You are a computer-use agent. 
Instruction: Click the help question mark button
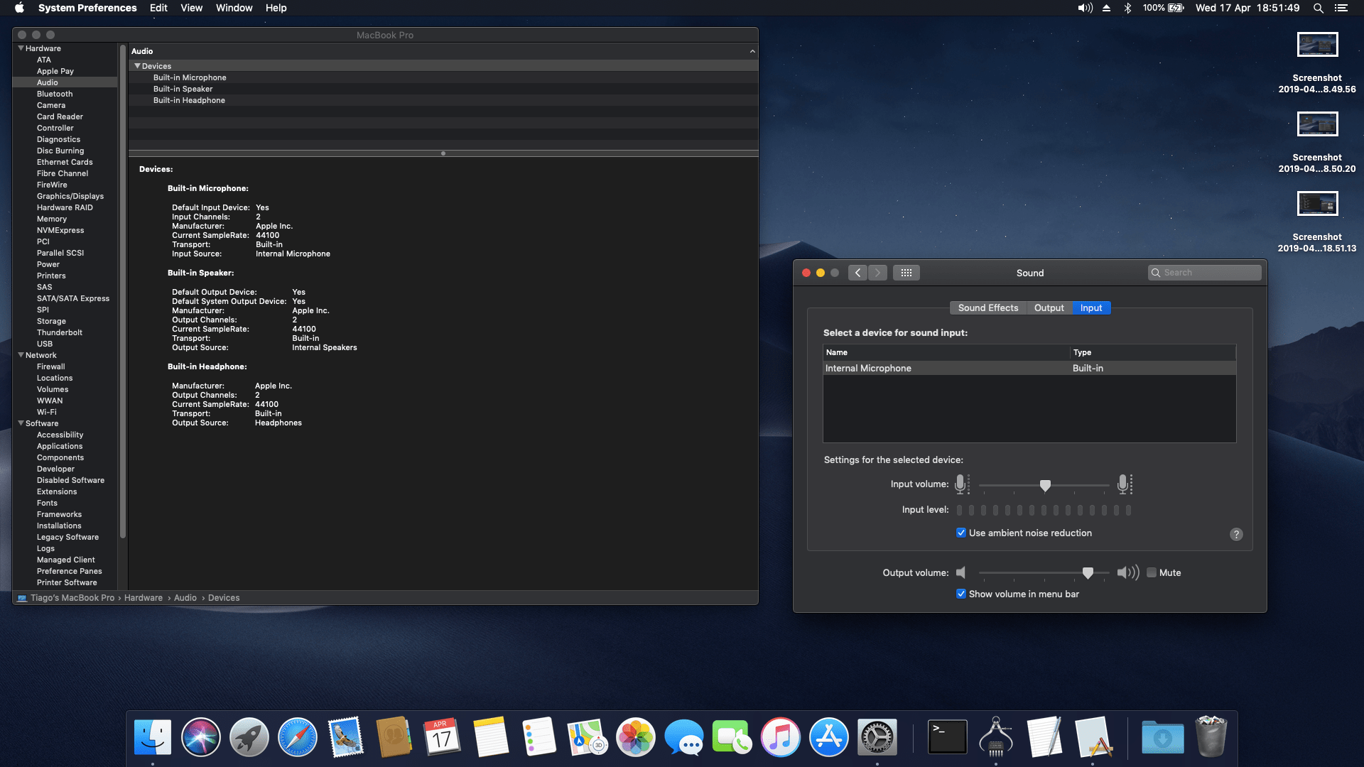point(1236,534)
